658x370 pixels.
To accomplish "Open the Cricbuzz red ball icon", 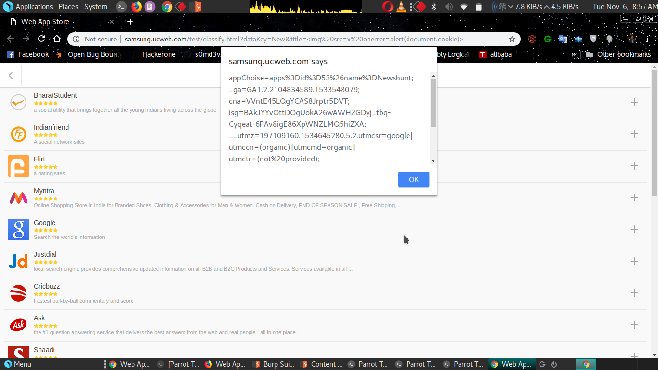I will point(18,293).
